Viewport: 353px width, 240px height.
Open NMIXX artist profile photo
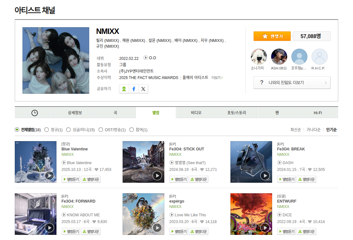coord(56,60)
